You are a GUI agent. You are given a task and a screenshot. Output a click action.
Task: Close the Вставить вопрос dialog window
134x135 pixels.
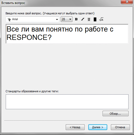tap(127, 2)
